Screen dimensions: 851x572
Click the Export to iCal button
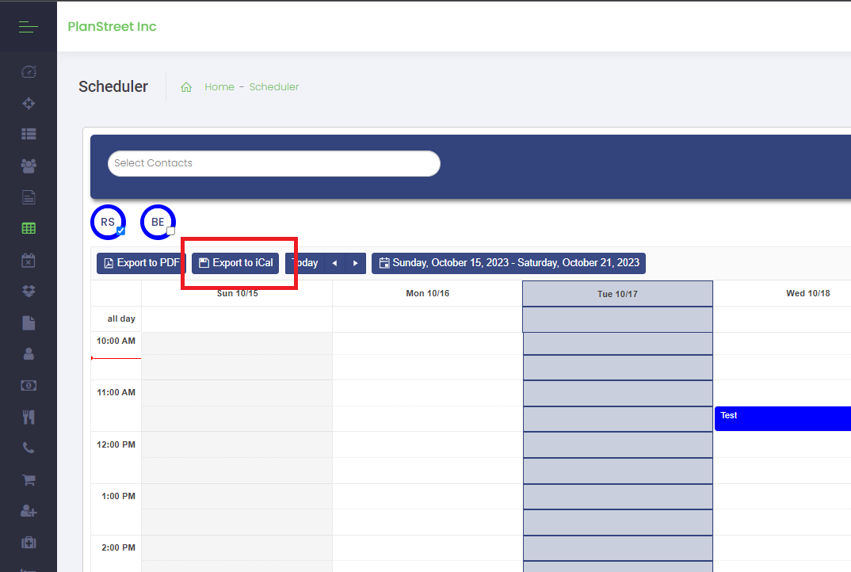click(235, 263)
